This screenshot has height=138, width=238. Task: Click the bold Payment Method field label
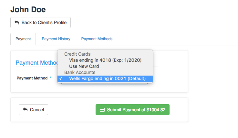click(x=32, y=78)
